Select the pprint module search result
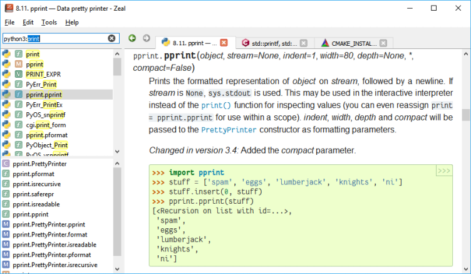The width and height of the screenshot is (471, 274). click(x=34, y=64)
